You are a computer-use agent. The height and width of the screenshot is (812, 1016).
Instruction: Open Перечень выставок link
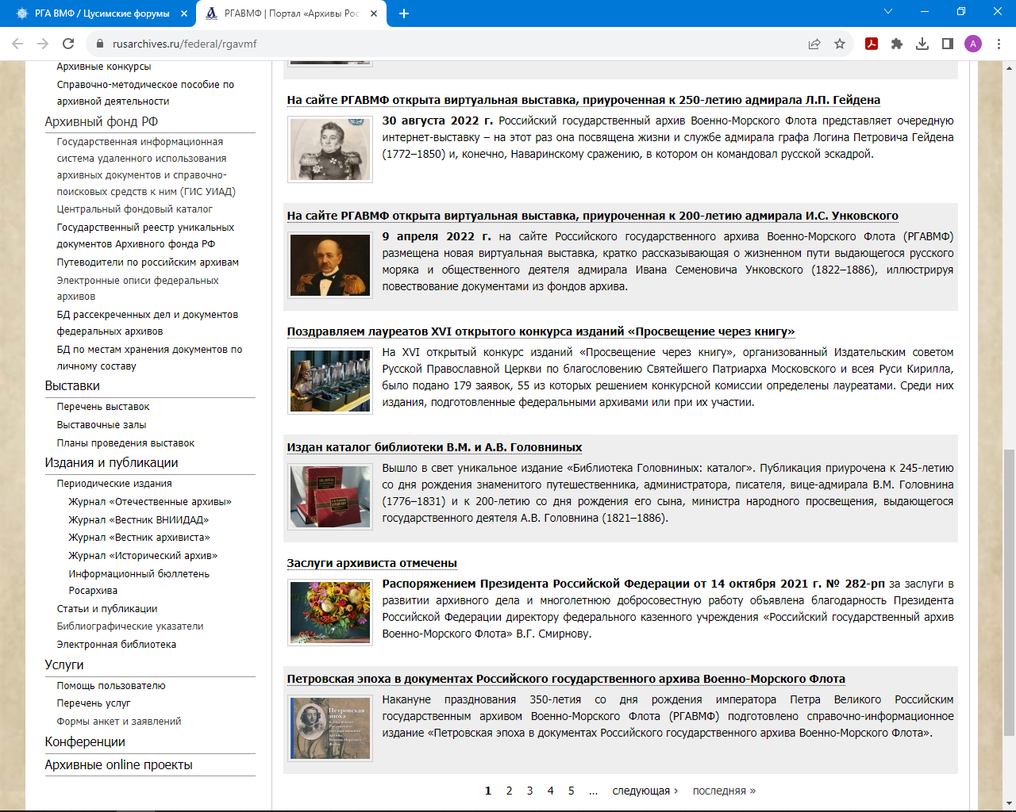103,407
